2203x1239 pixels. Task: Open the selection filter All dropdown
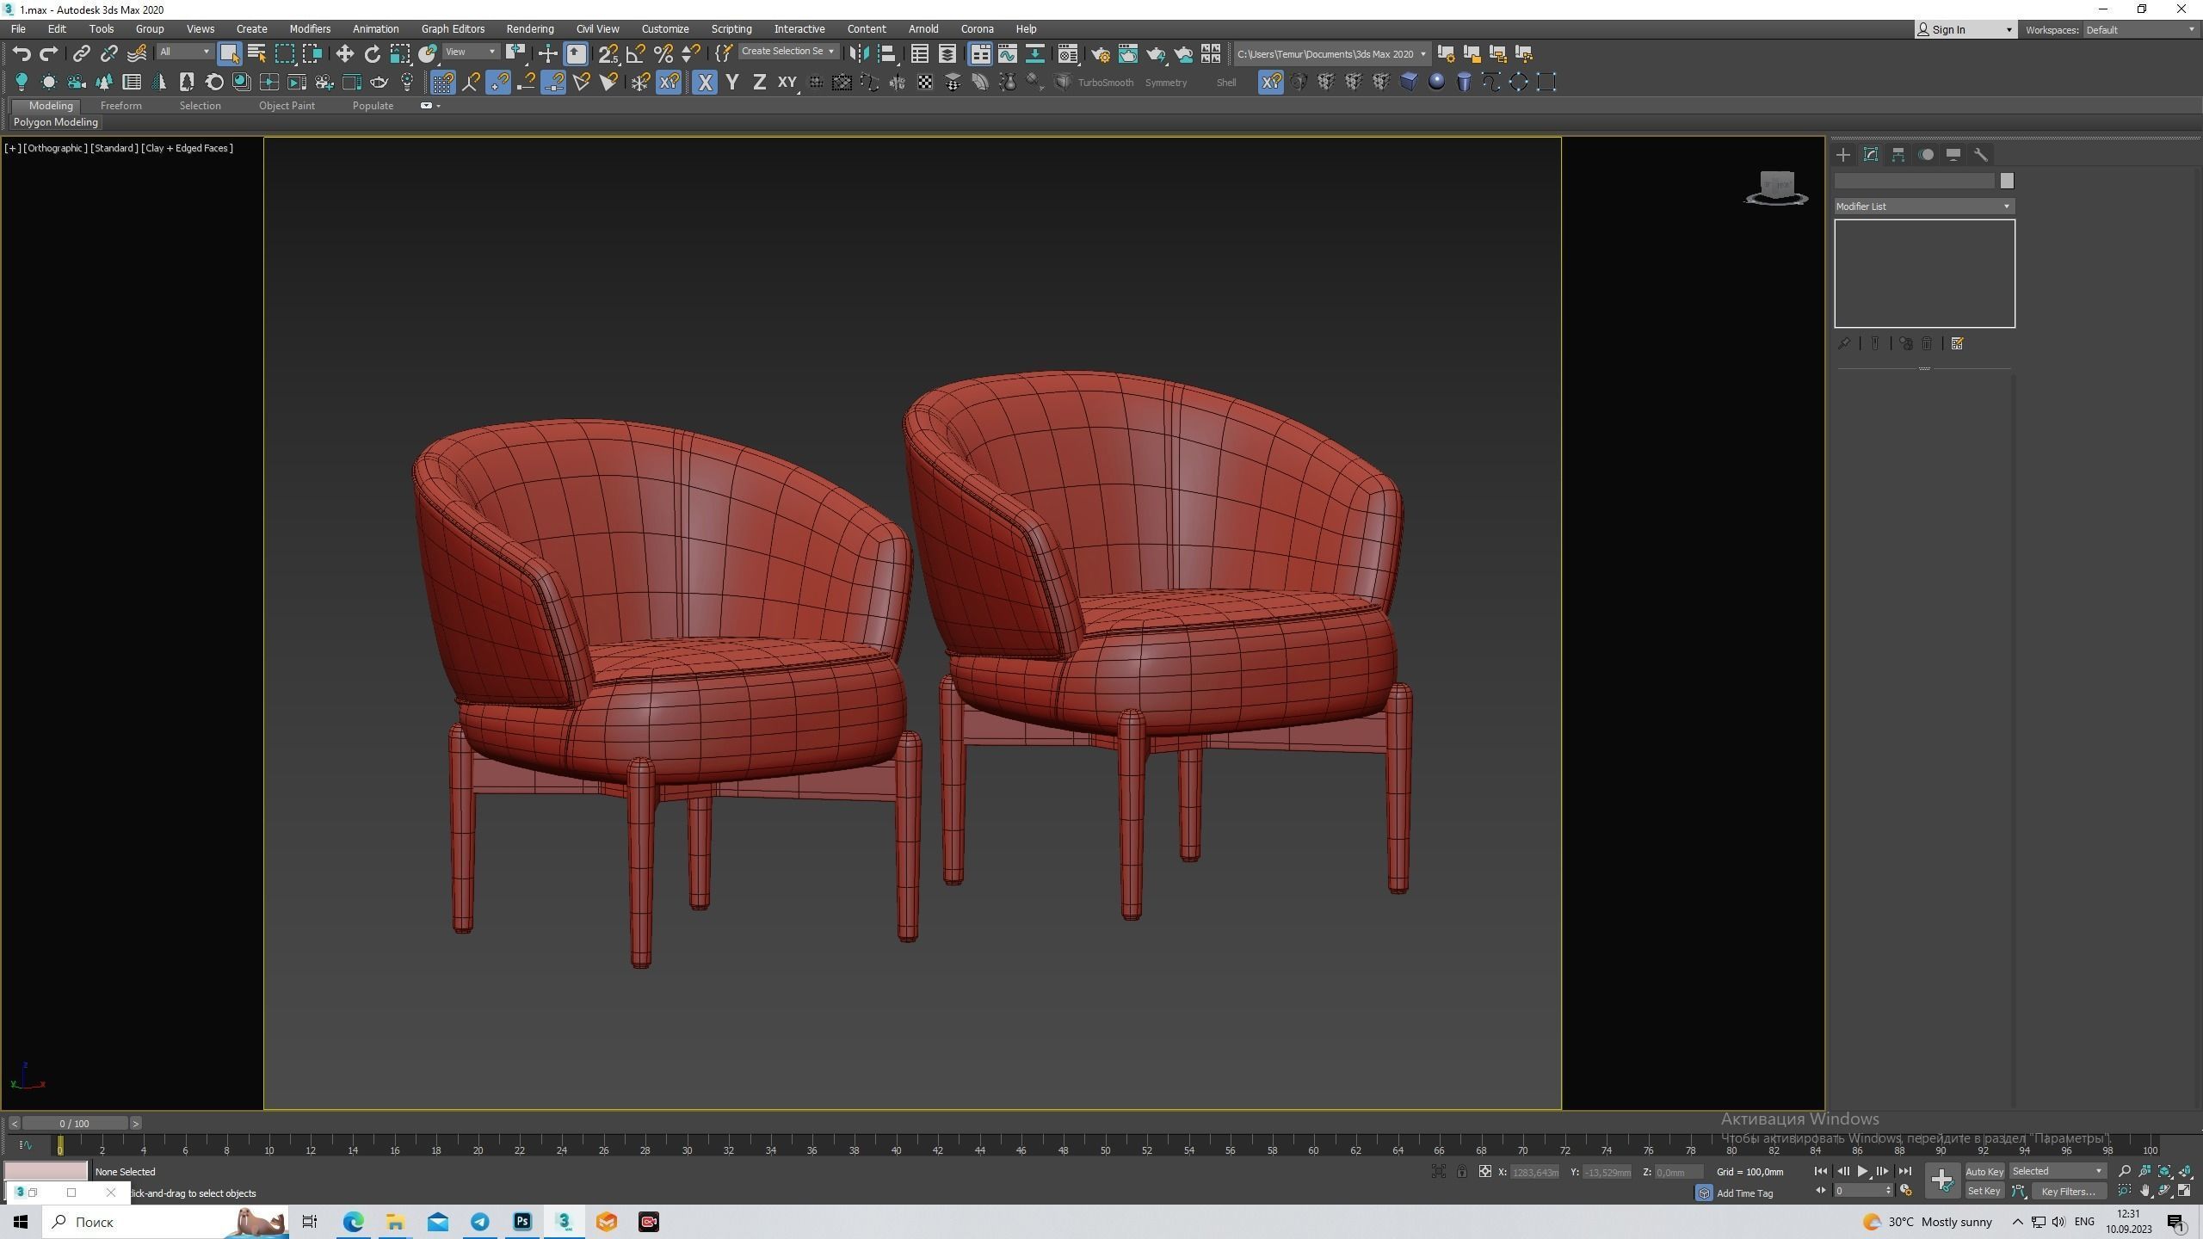(x=184, y=52)
